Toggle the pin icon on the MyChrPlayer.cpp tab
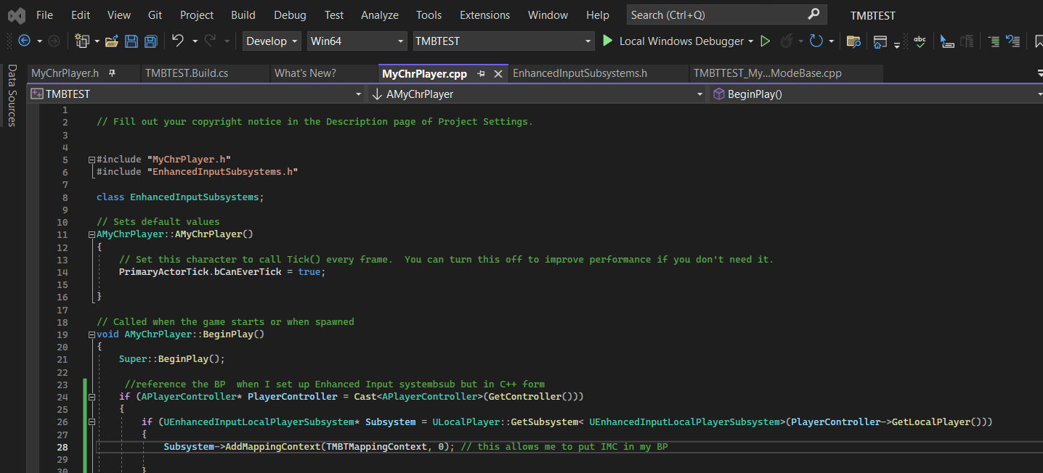 tap(482, 73)
